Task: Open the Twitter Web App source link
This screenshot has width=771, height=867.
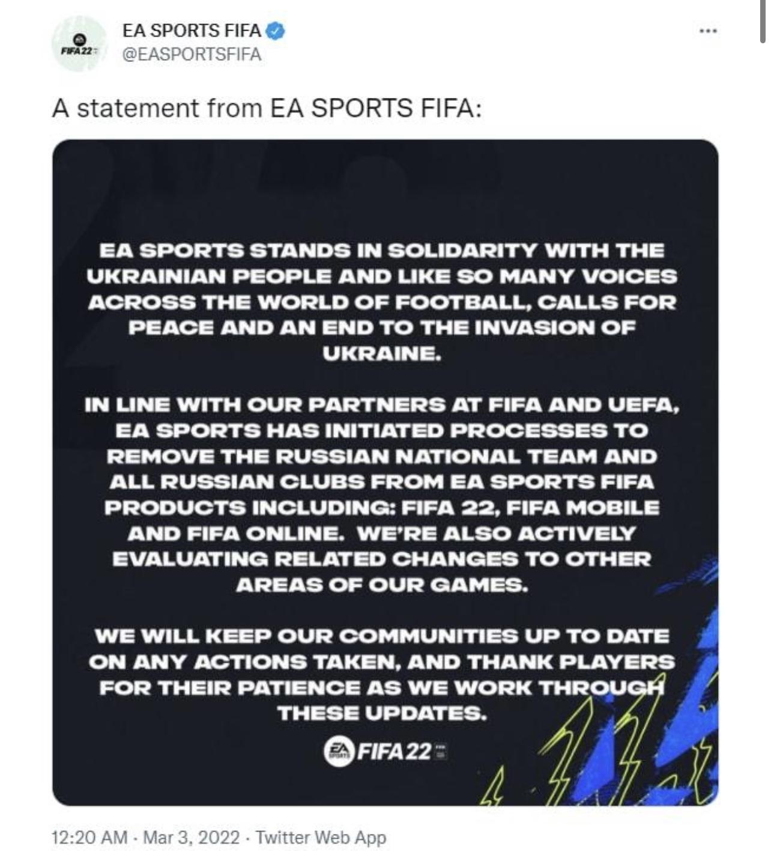Action: 321,837
